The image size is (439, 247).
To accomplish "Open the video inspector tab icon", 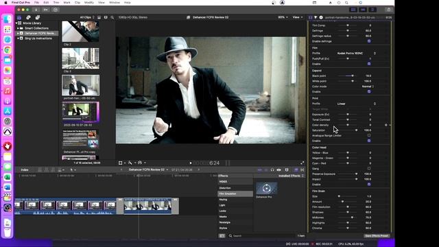I will [311, 17].
